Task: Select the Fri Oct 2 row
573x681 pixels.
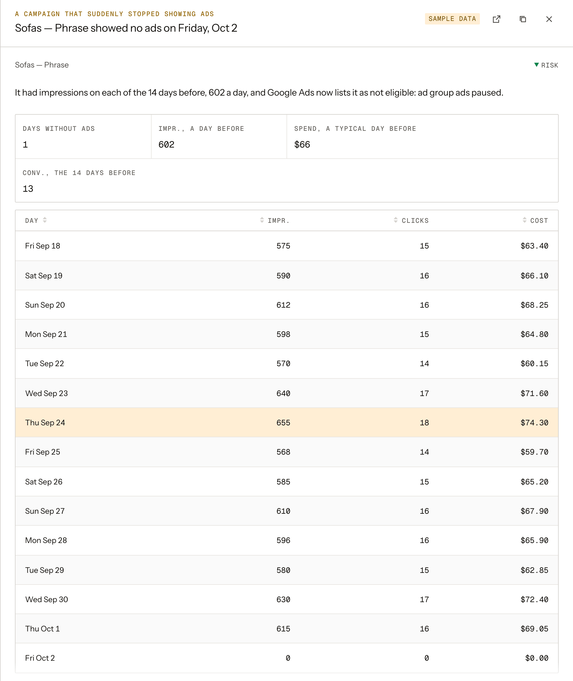Action: 286,658
